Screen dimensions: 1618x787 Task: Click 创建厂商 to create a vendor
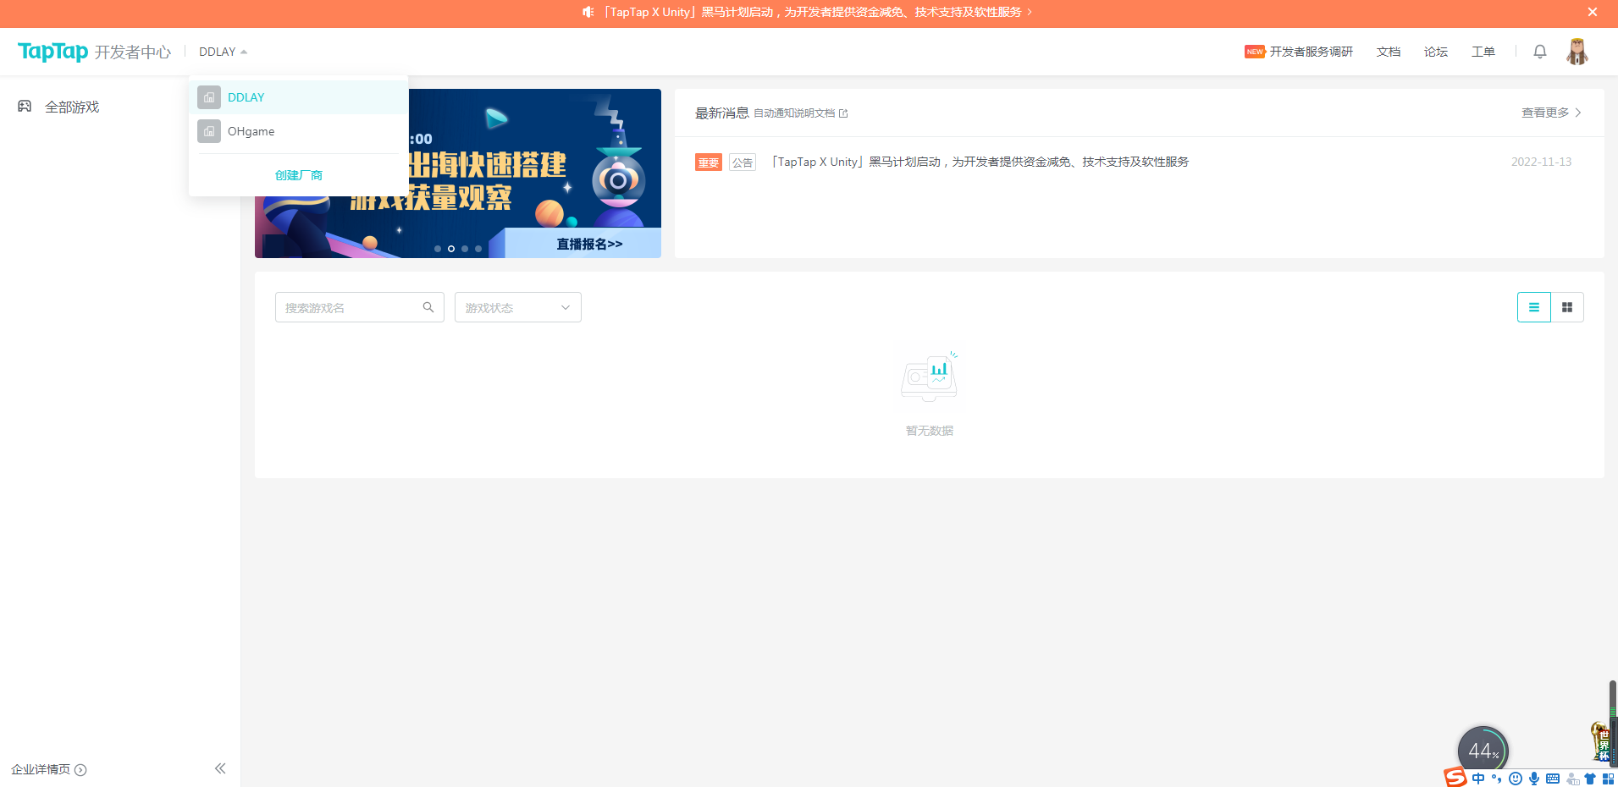pos(298,175)
